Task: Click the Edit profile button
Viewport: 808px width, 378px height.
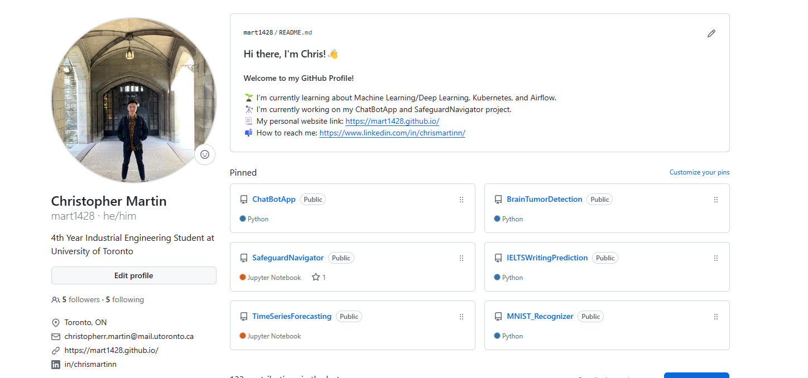Action: 134,275
